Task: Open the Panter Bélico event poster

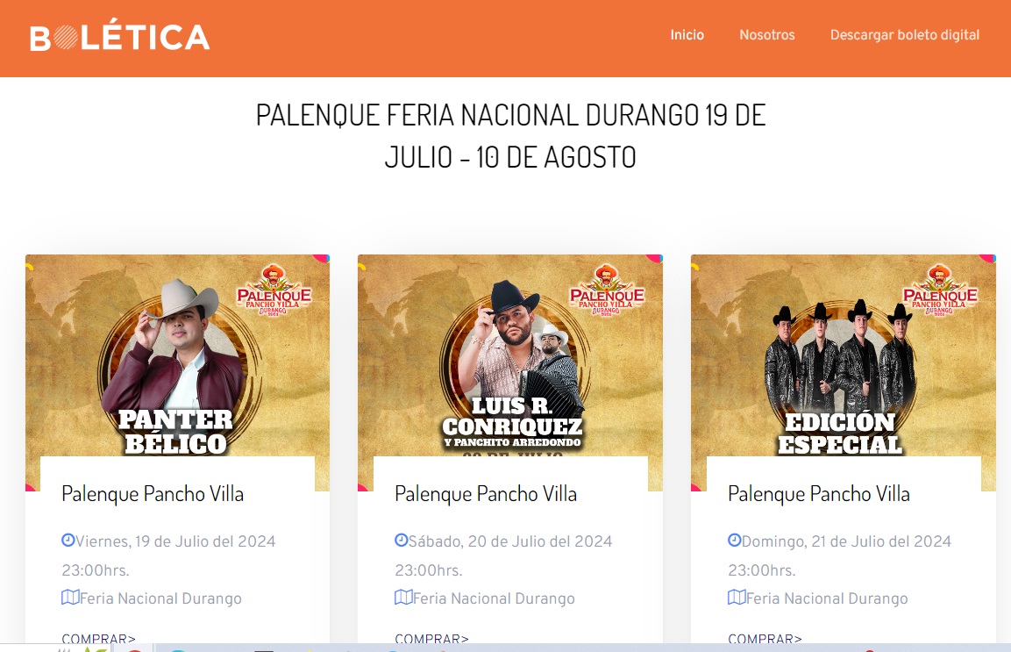Action: [x=177, y=355]
